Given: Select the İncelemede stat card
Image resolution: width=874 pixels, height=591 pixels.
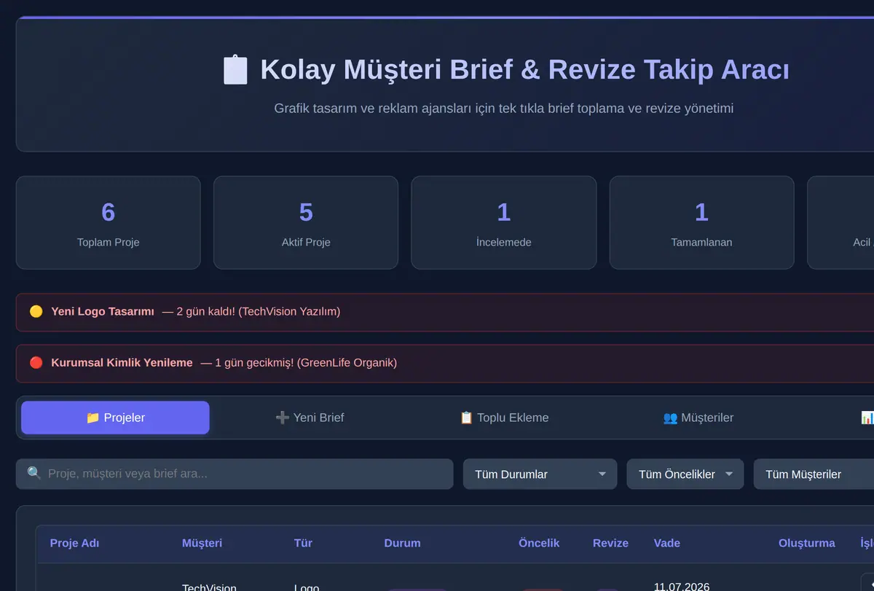Looking at the screenshot, I should click(504, 222).
